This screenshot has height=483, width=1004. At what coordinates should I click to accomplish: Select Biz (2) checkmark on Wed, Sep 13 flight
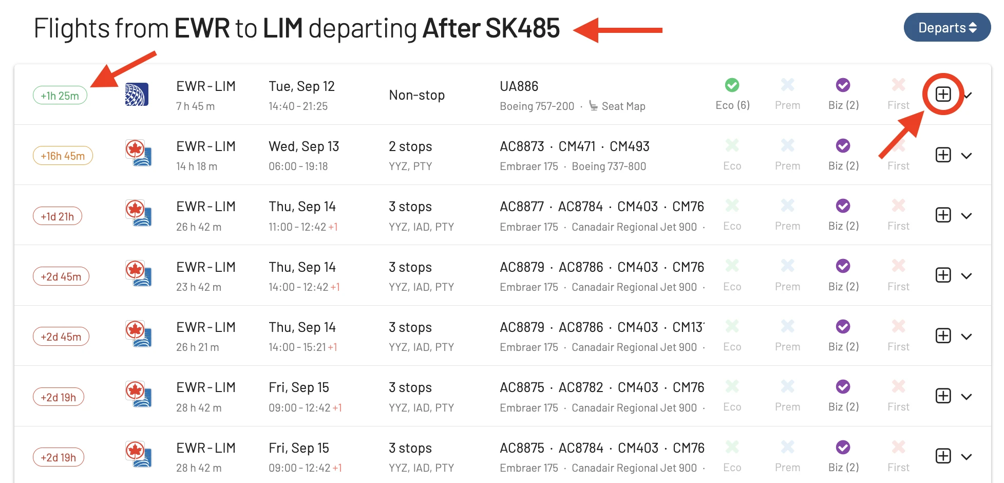[x=843, y=145]
